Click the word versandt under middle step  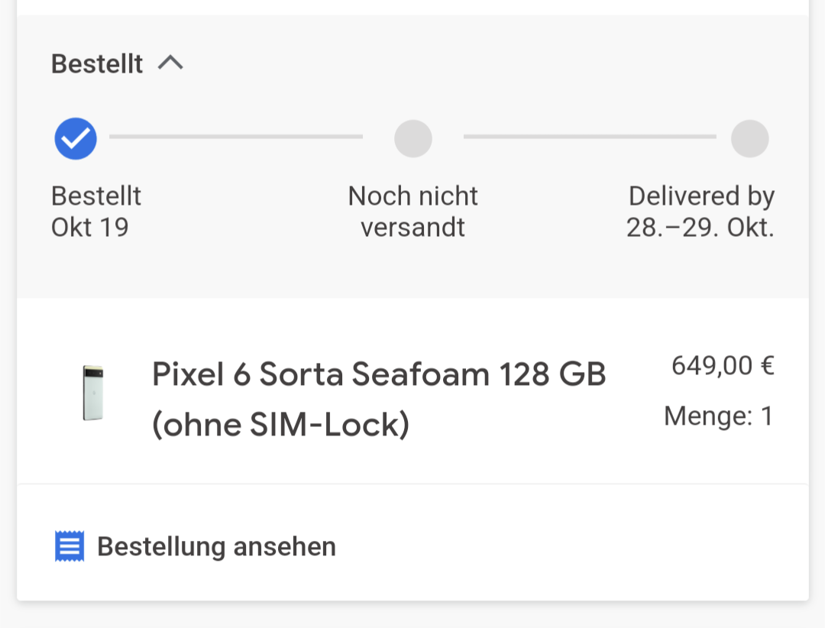413,228
